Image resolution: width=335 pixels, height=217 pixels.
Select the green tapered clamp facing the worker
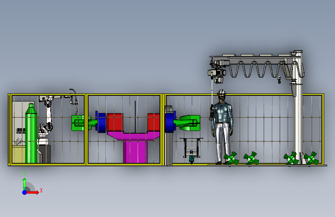[x=190, y=123]
